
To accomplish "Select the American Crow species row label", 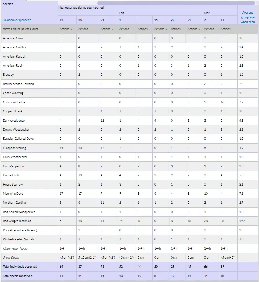I will 13,38.
